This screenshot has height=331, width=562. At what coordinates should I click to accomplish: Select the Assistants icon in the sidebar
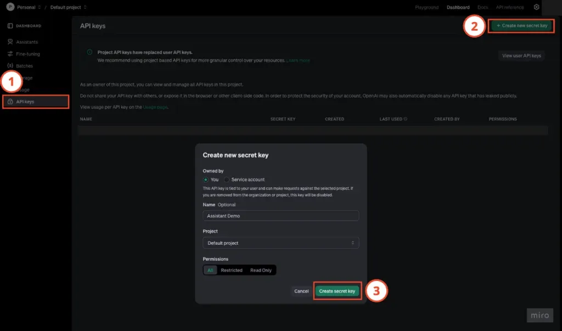click(x=10, y=42)
